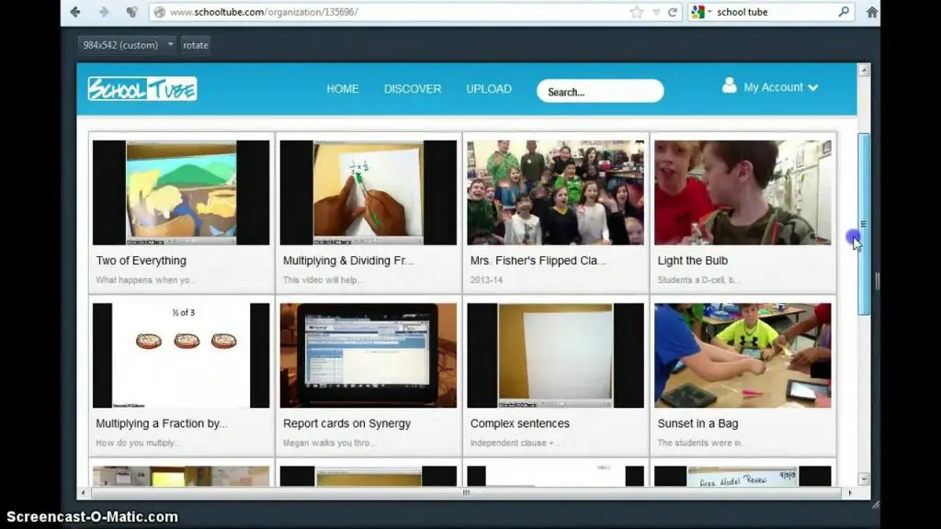Open the Light the Bulb thumbnail
Image resolution: width=941 pixels, height=529 pixels.
pyautogui.click(x=743, y=193)
